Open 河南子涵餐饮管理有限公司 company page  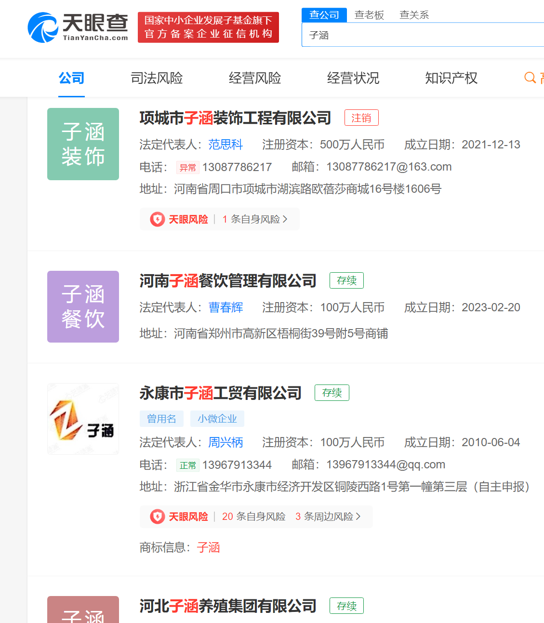tap(228, 280)
